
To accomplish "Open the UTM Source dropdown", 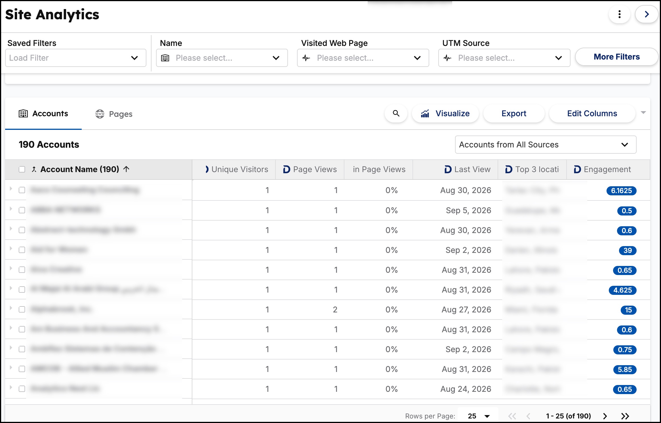I will [504, 58].
